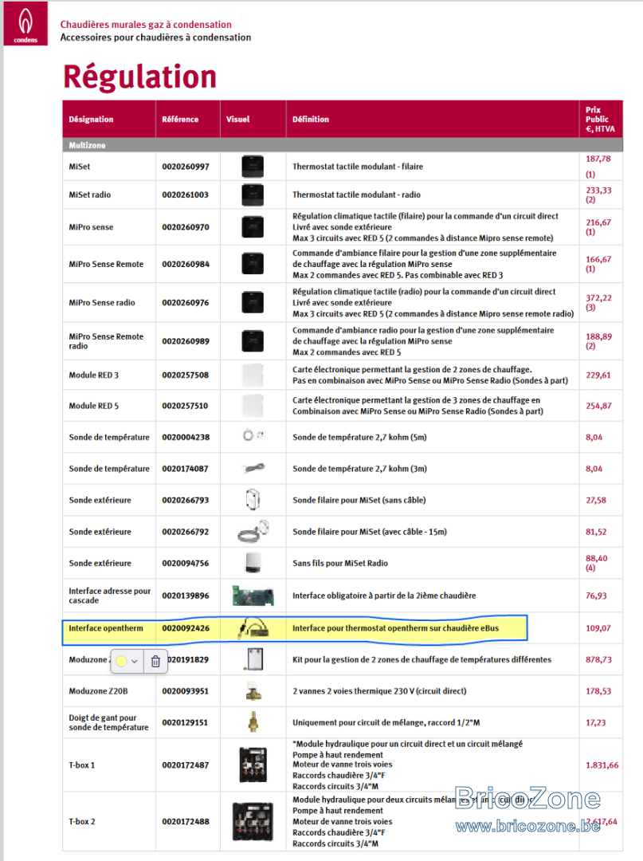The image size is (643, 861).
Task: Click the Moduzone Z20B valve image
Action: click(x=253, y=690)
